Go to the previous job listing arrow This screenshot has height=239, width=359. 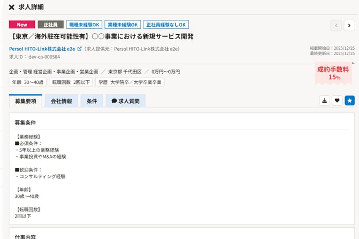pos(336,25)
